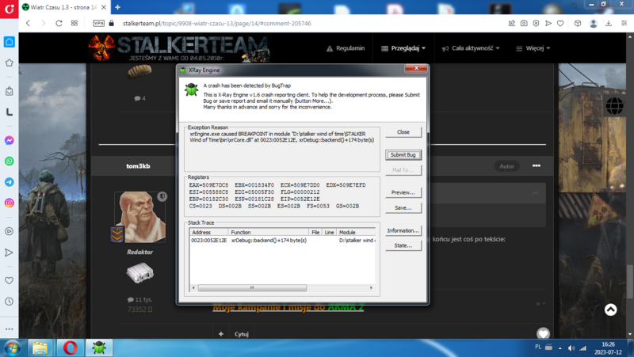Expand the Cała aktywność dropdown
The height and width of the screenshot is (357, 634).
coord(471,48)
